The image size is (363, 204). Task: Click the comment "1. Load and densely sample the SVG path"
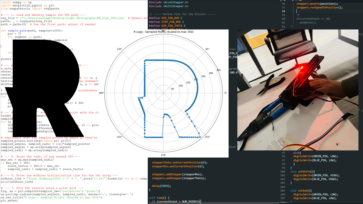(43, 15)
